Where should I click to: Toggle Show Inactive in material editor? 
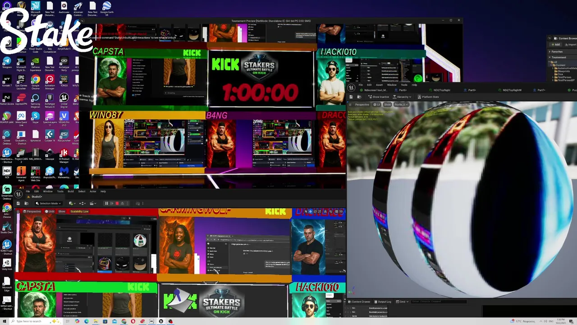[x=379, y=97]
